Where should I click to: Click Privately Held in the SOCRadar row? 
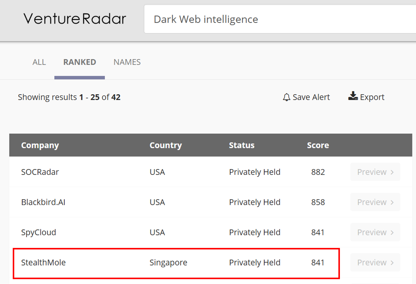tap(255, 172)
